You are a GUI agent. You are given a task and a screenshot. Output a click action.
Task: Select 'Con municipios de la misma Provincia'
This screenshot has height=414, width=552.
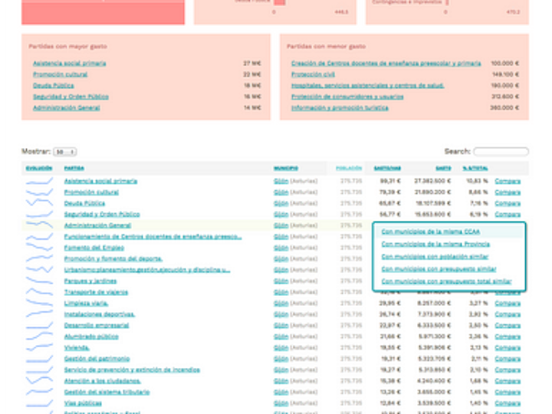coord(435,244)
